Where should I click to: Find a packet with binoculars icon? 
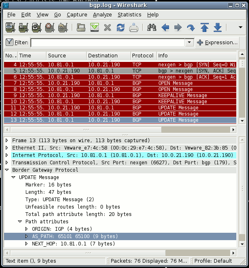(x=152, y=27)
